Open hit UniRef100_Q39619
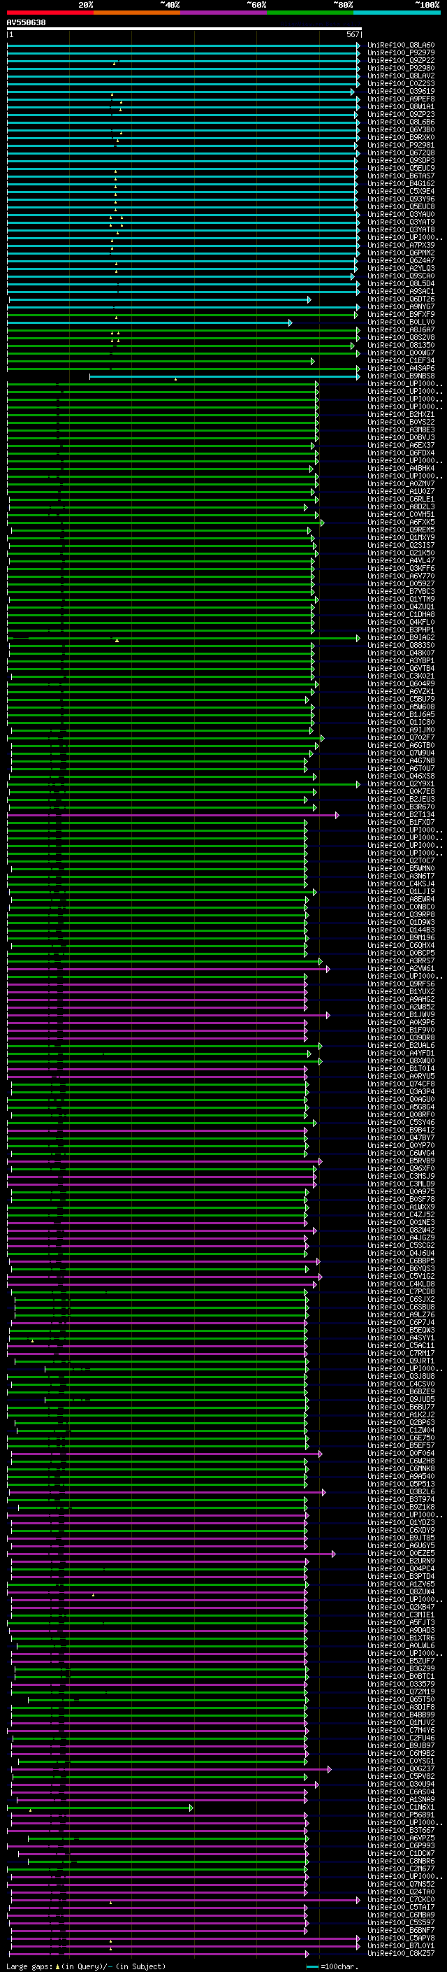447x1972 pixels. click(401, 91)
